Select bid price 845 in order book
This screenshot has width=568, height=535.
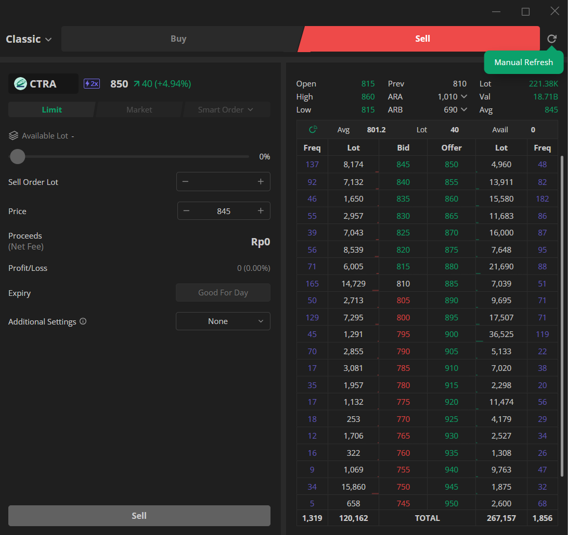coord(403,165)
